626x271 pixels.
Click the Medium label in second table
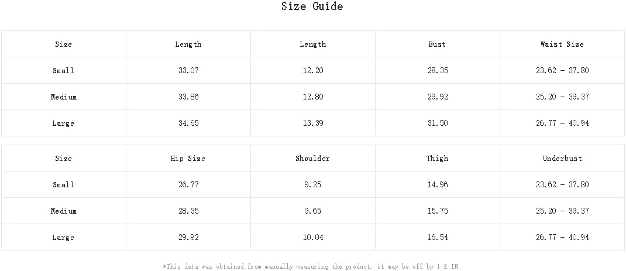point(64,211)
